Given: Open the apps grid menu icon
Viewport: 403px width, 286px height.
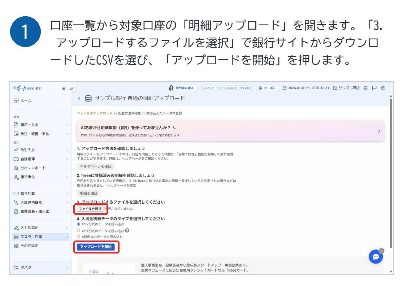Looking at the screenshot, I should [x=63, y=88].
